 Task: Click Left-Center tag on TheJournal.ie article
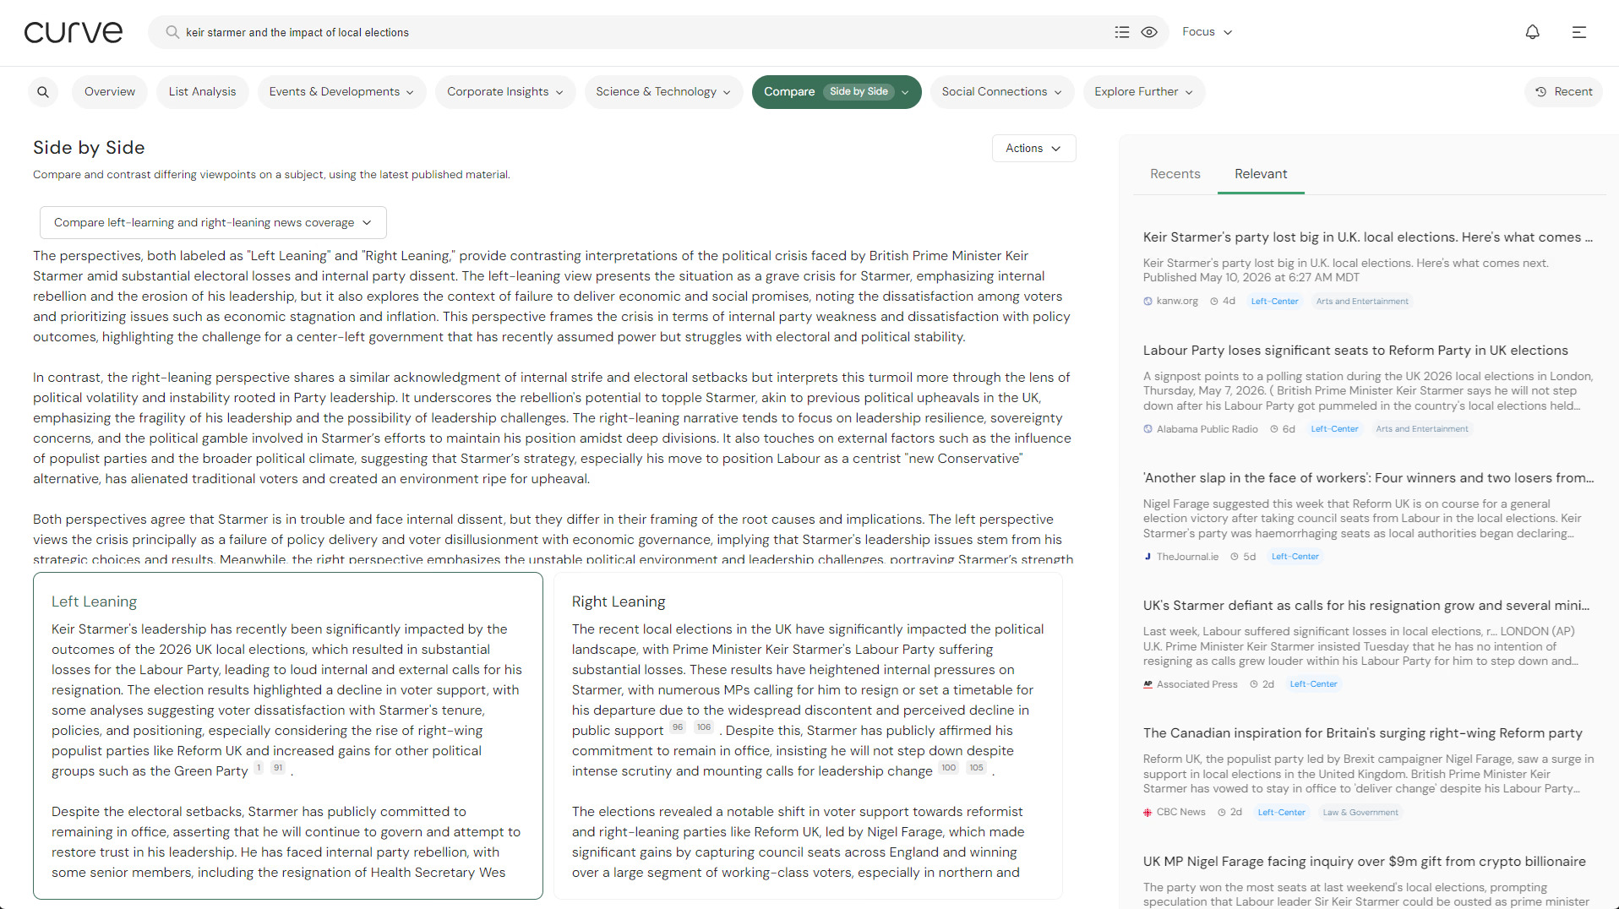(1295, 557)
